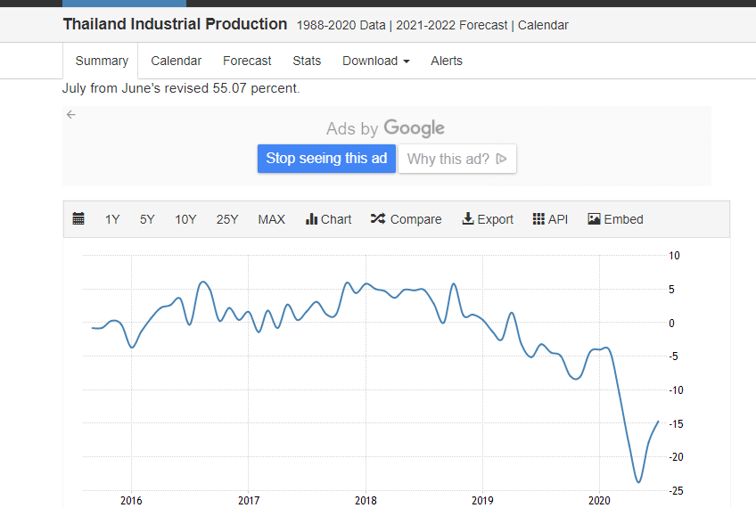Select the MAX time range
This screenshot has width=756, height=508.
coord(272,219)
